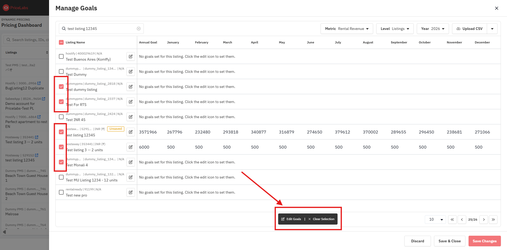This screenshot has height=250, width=507.
Task: Click Clear Selection
Action: point(321,219)
